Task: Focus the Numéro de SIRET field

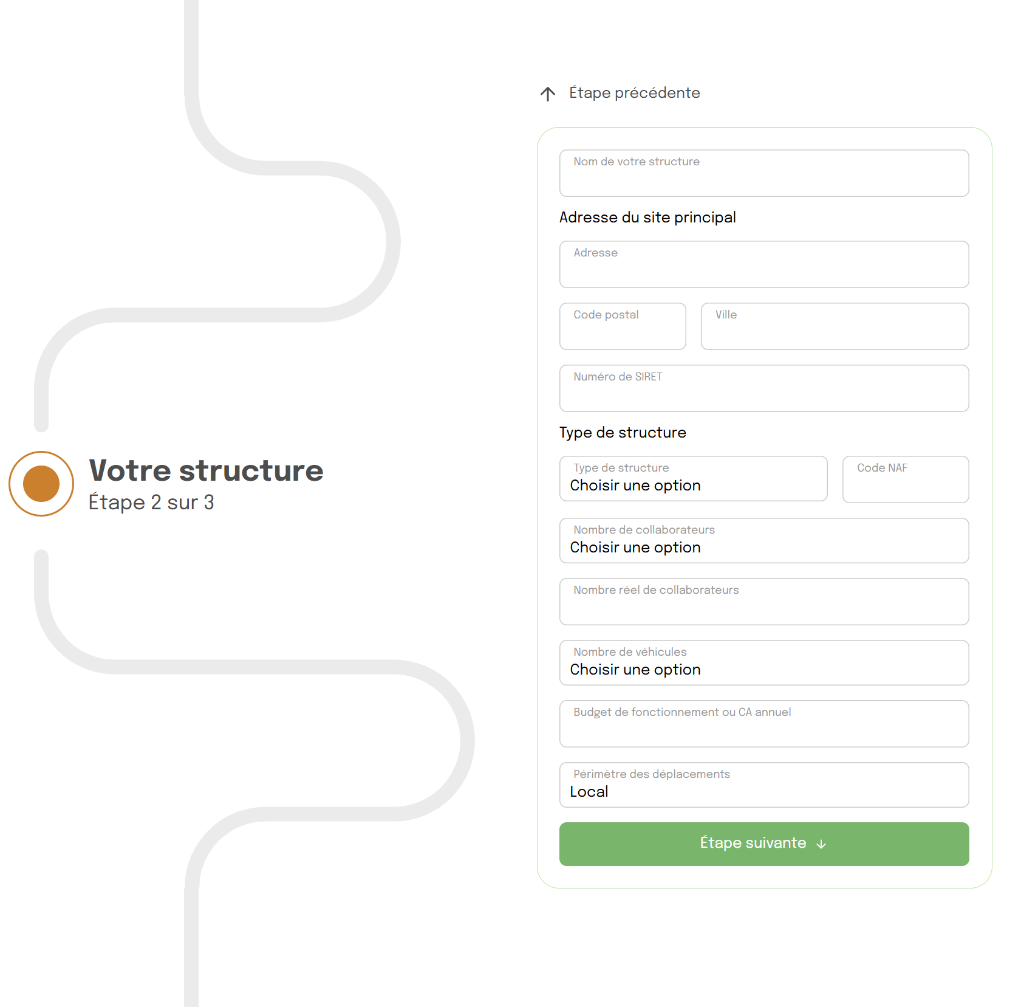Action: (763, 389)
